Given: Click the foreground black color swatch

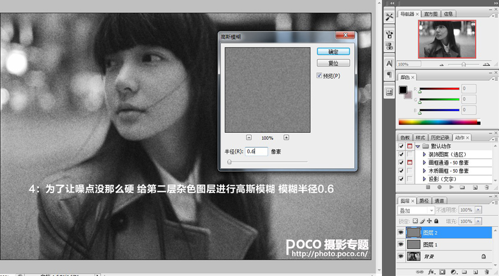Looking at the screenshot, I should click(x=403, y=90).
